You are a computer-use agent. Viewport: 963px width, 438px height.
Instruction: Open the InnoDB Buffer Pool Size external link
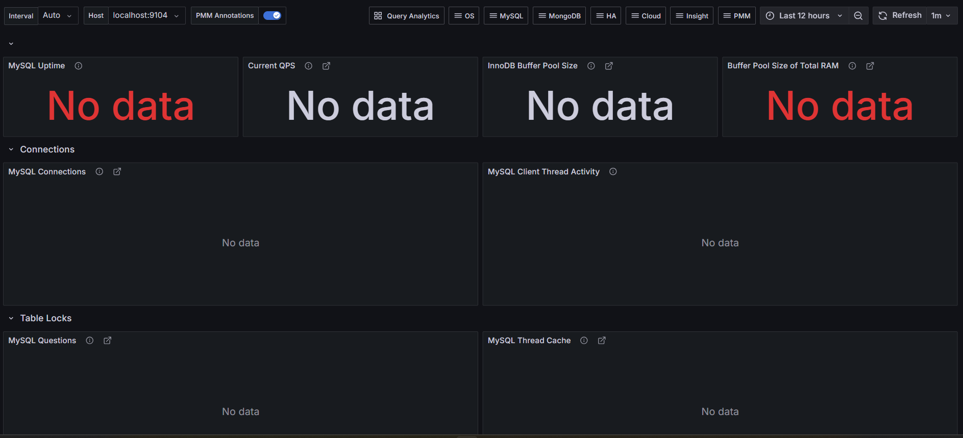(x=609, y=66)
